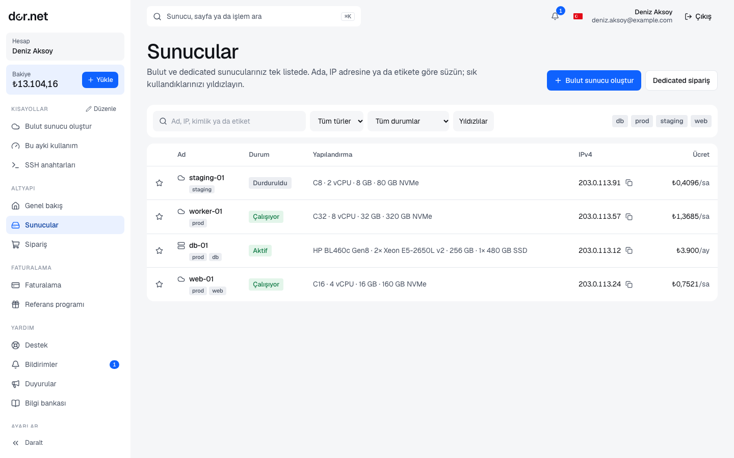Star the web-01 server
Viewport: 734px width, 458px height.
[x=160, y=284]
